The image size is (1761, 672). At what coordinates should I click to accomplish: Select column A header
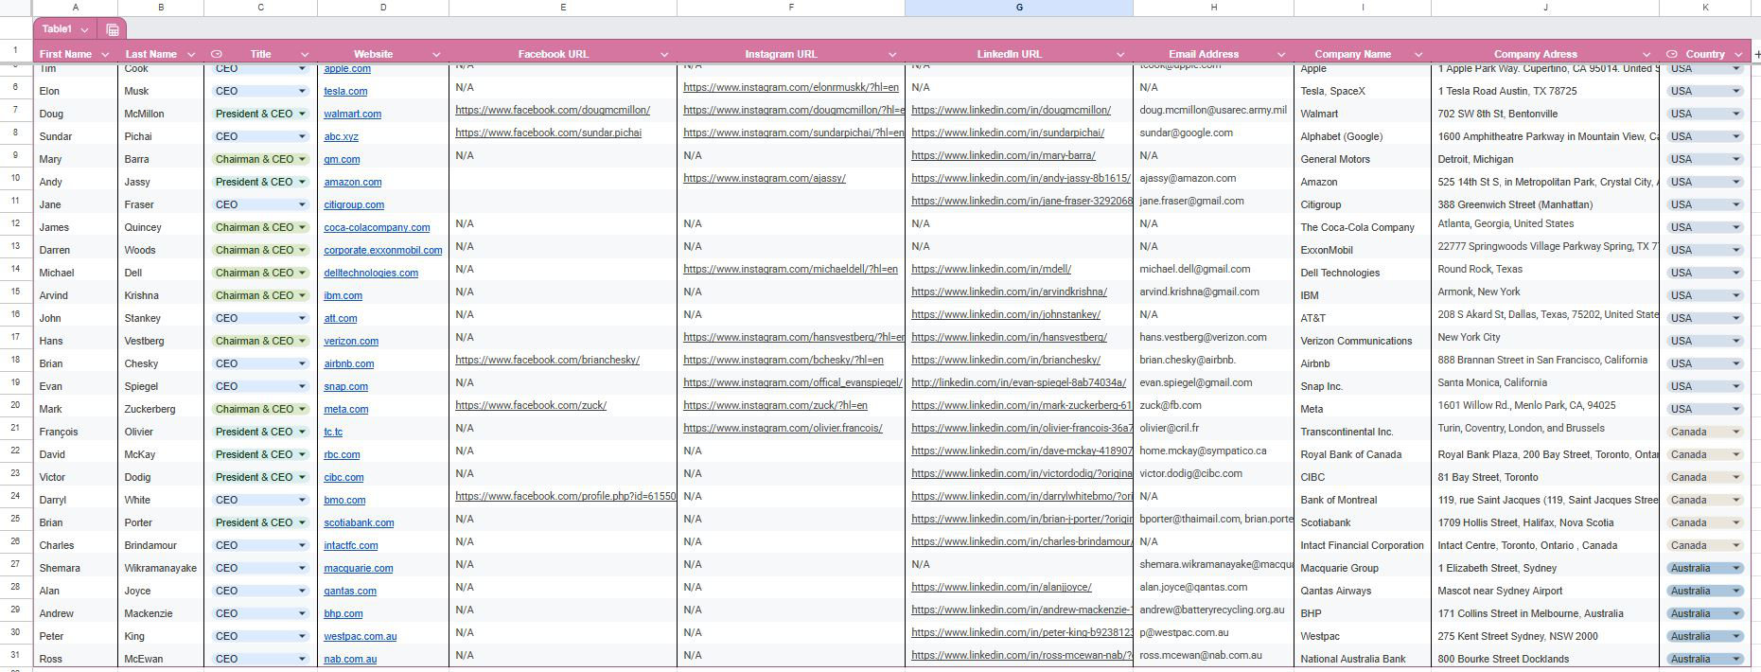(76, 8)
